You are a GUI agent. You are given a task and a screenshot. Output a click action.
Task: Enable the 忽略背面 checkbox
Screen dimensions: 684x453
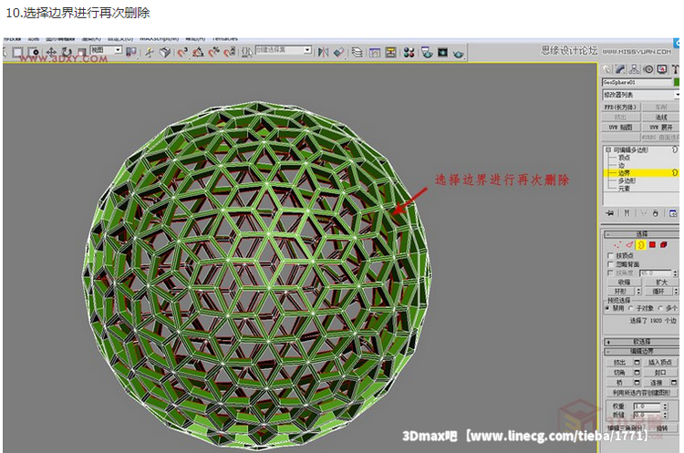611,264
